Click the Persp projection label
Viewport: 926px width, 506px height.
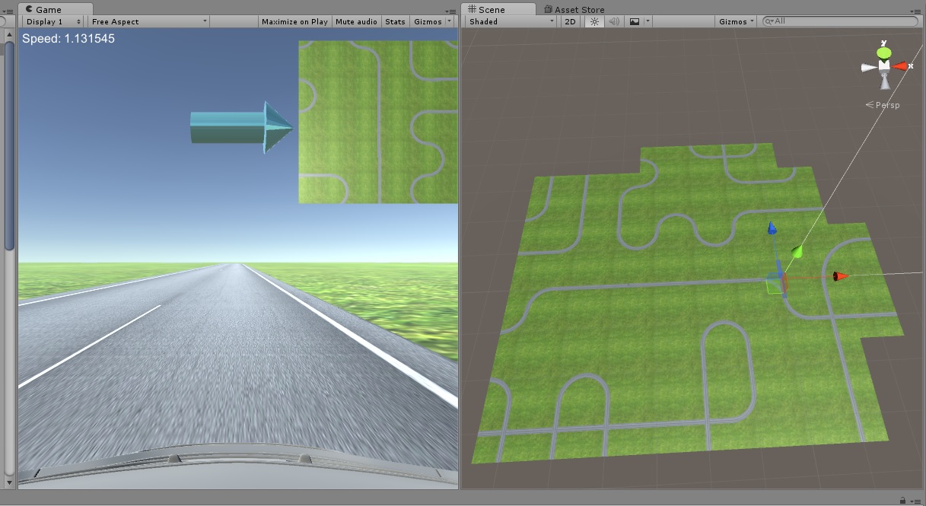883,105
